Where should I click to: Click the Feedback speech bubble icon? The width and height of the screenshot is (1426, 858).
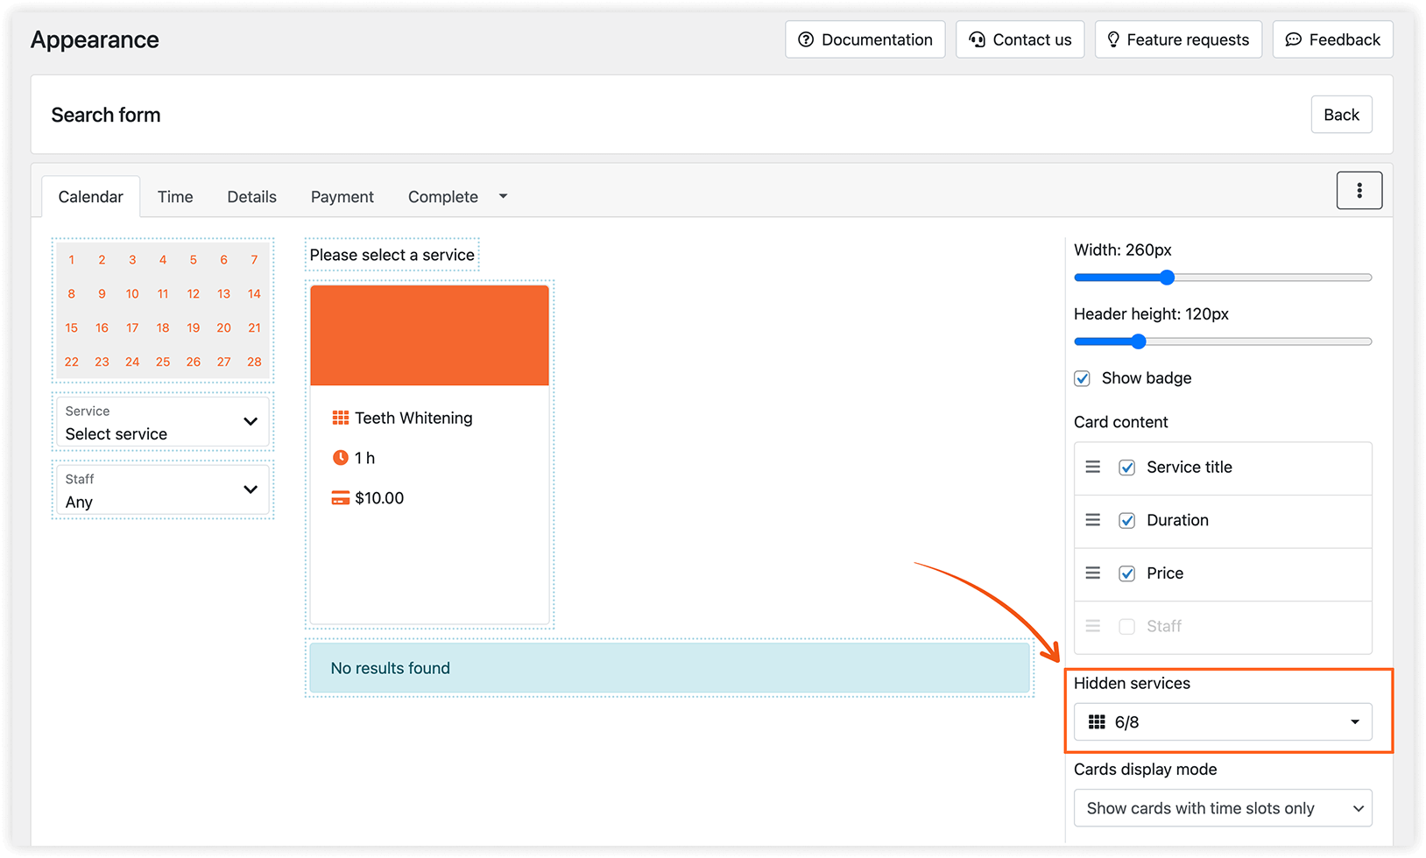1294,39
